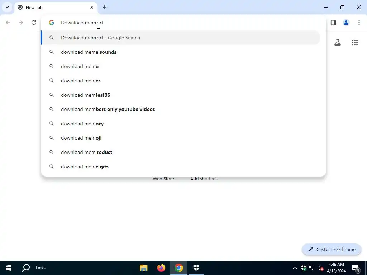This screenshot has height=275, width=367.
Task: Select 'Download memz d - Google Search' suggestion
Action: tap(181, 38)
